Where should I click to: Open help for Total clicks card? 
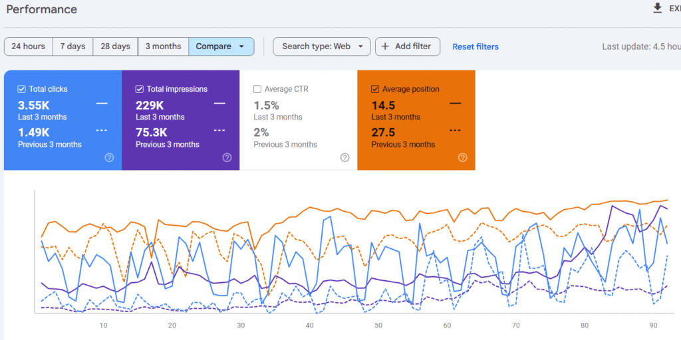coord(110,157)
